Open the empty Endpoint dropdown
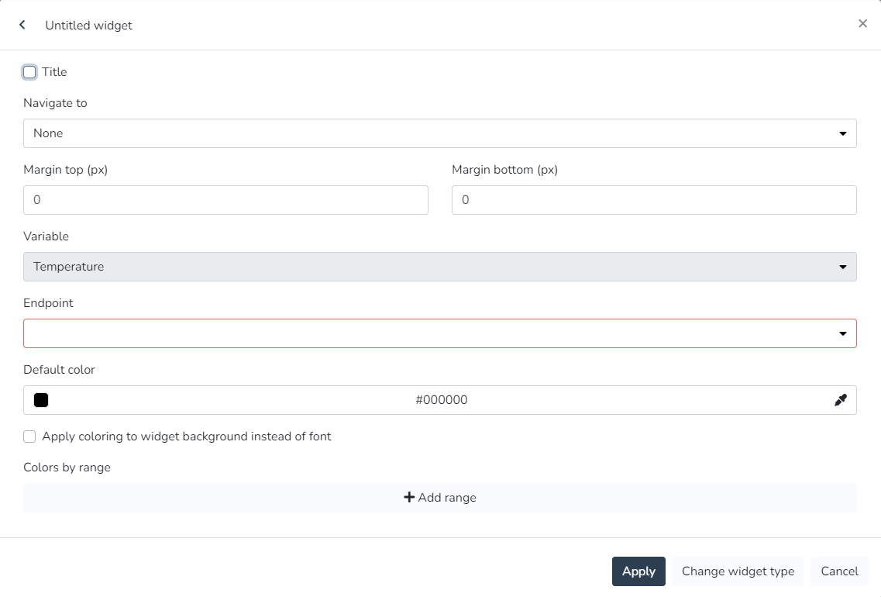 (434, 333)
